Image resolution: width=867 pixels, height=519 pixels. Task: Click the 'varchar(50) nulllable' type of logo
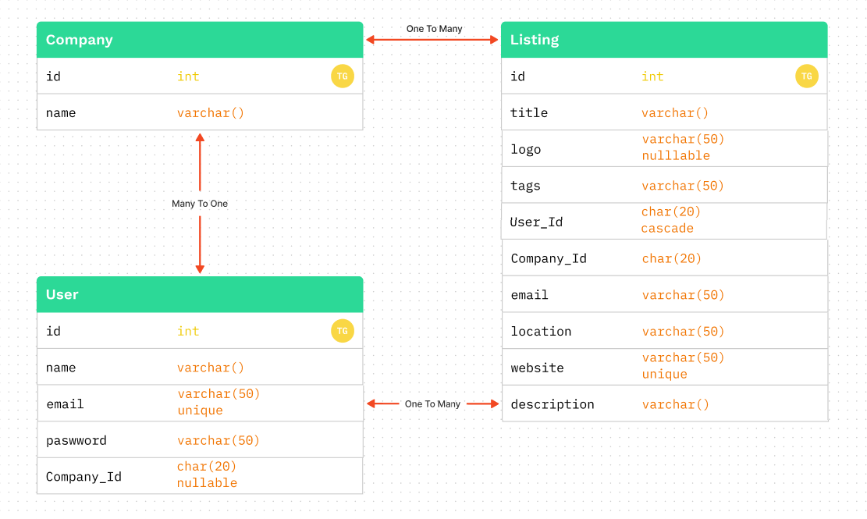coord(683,147)
